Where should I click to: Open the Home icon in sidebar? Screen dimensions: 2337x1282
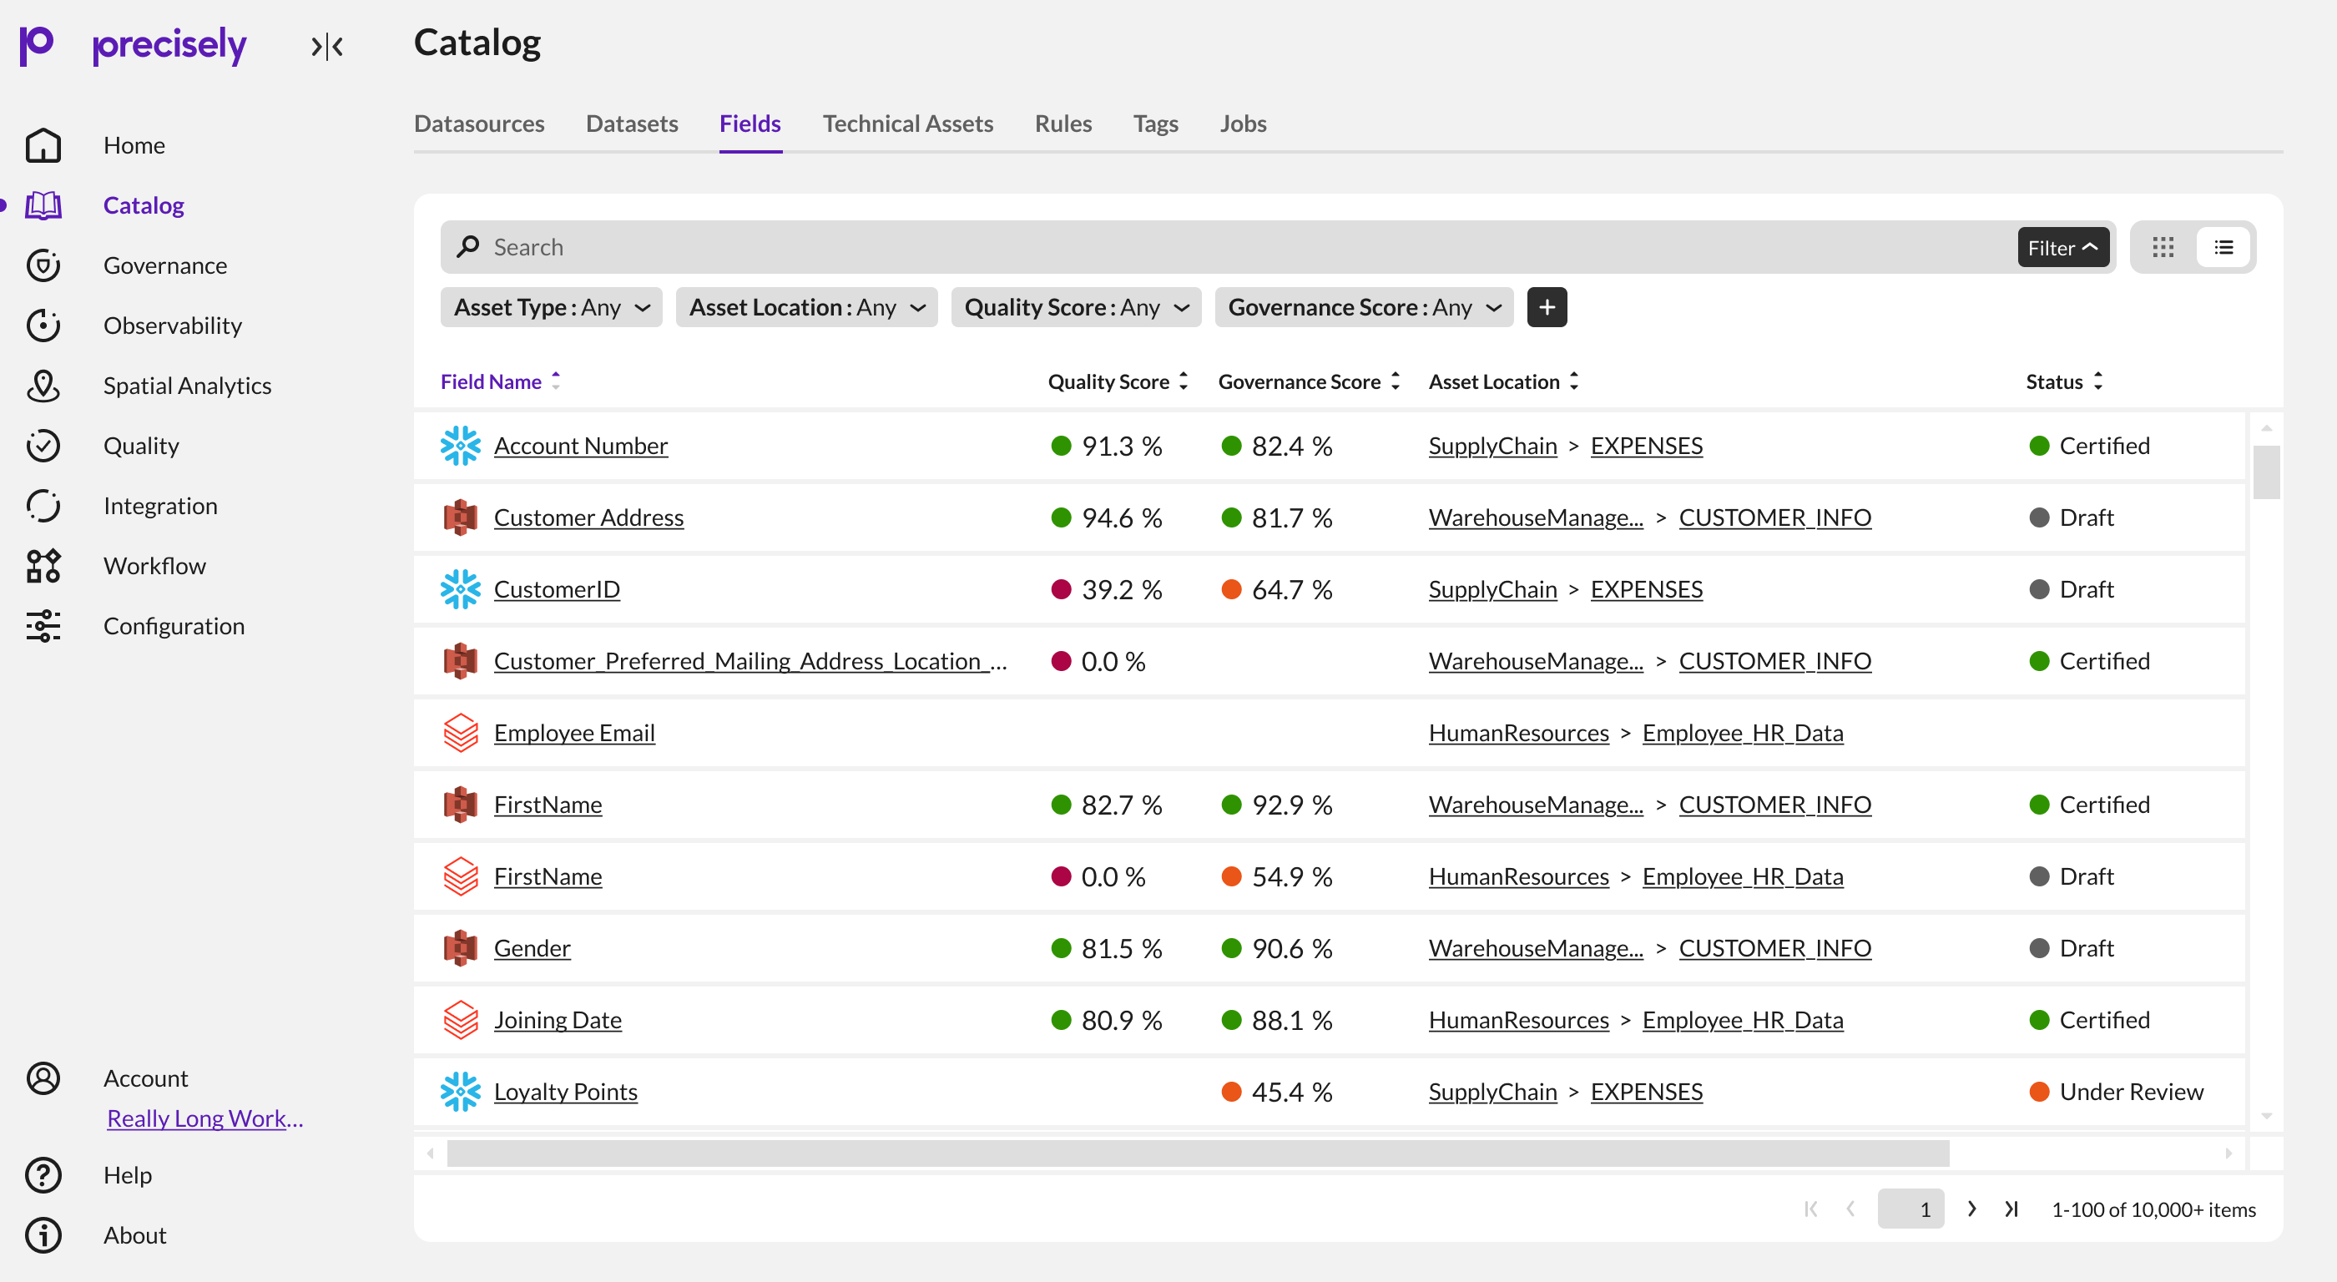pyautogui.click(x=43, y=145)
